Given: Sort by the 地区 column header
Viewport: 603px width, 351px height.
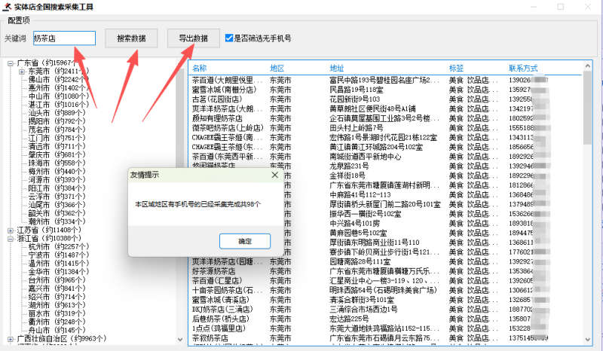Looking at the screenshot, I should [x=277, y=68].
